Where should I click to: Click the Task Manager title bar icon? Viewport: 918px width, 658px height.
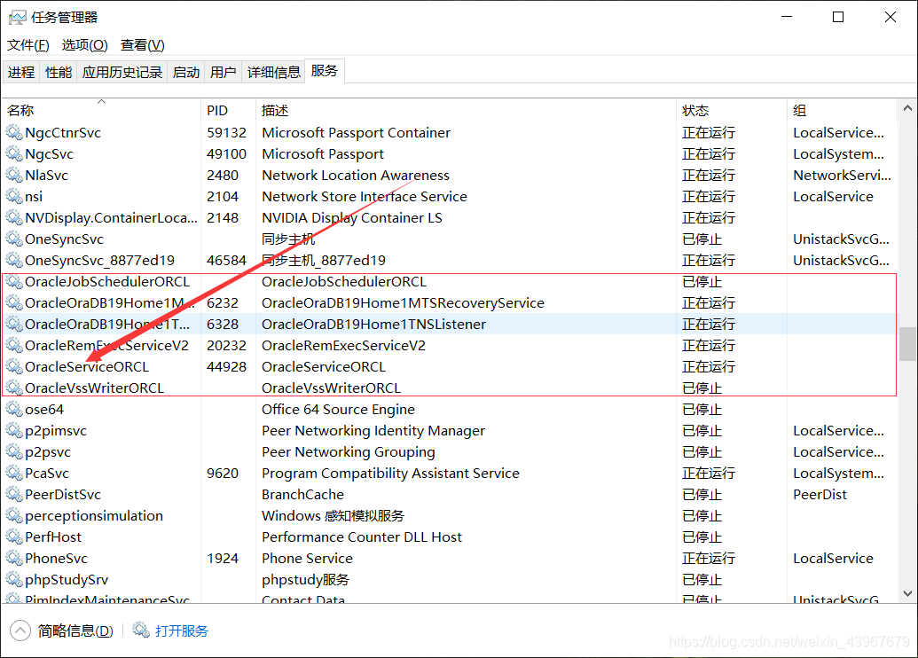[x=18, y=18]
